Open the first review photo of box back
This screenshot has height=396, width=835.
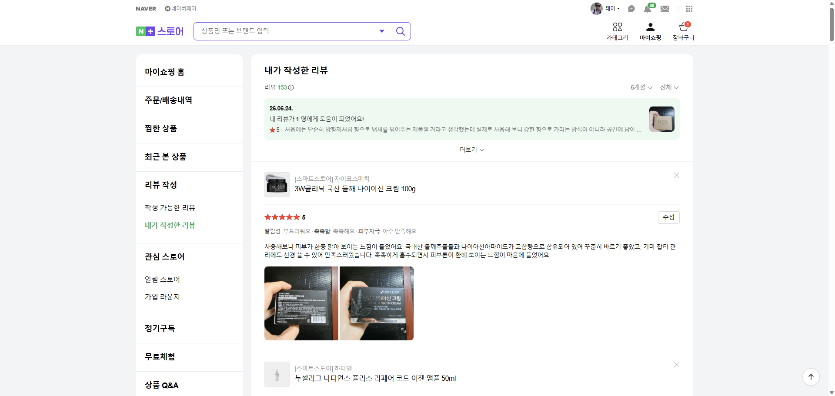click(301, 303)
